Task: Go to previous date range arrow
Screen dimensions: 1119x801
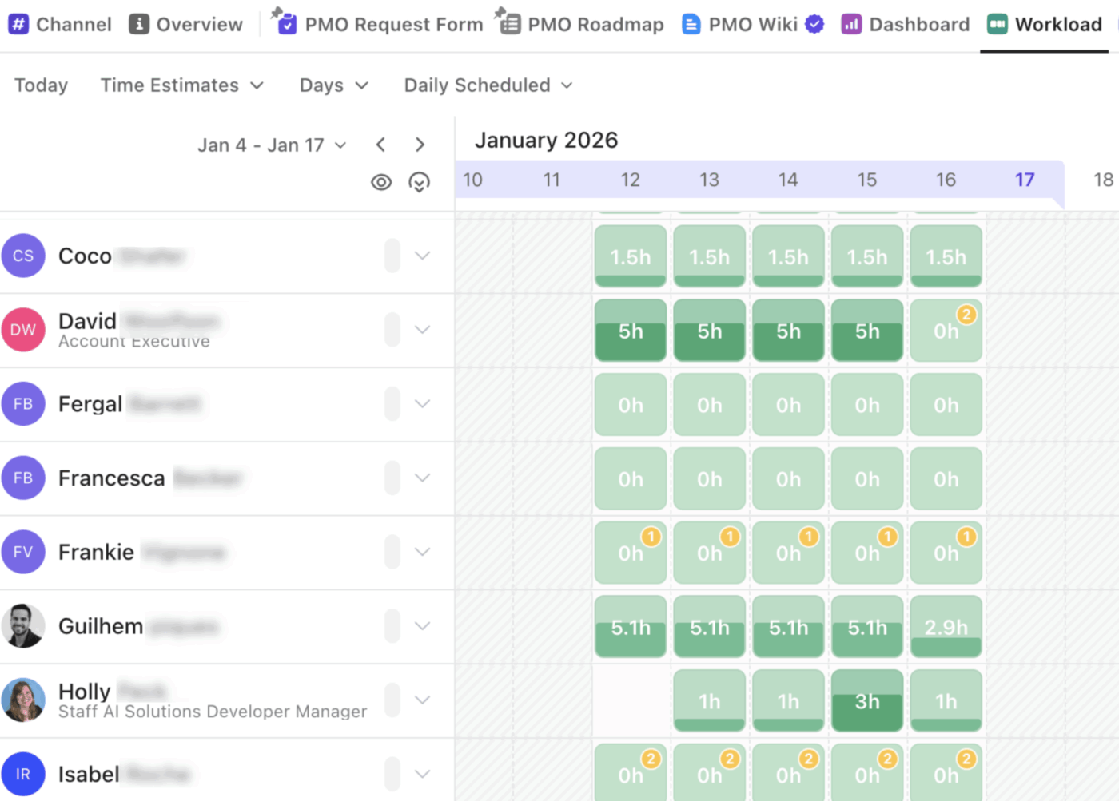Action: pos(380,145)
